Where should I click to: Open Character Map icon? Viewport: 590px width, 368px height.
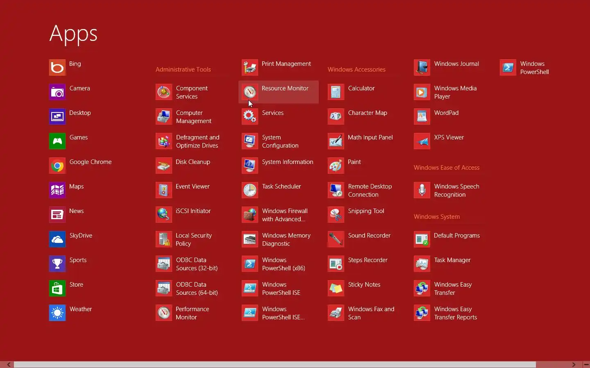coord(336,117)
